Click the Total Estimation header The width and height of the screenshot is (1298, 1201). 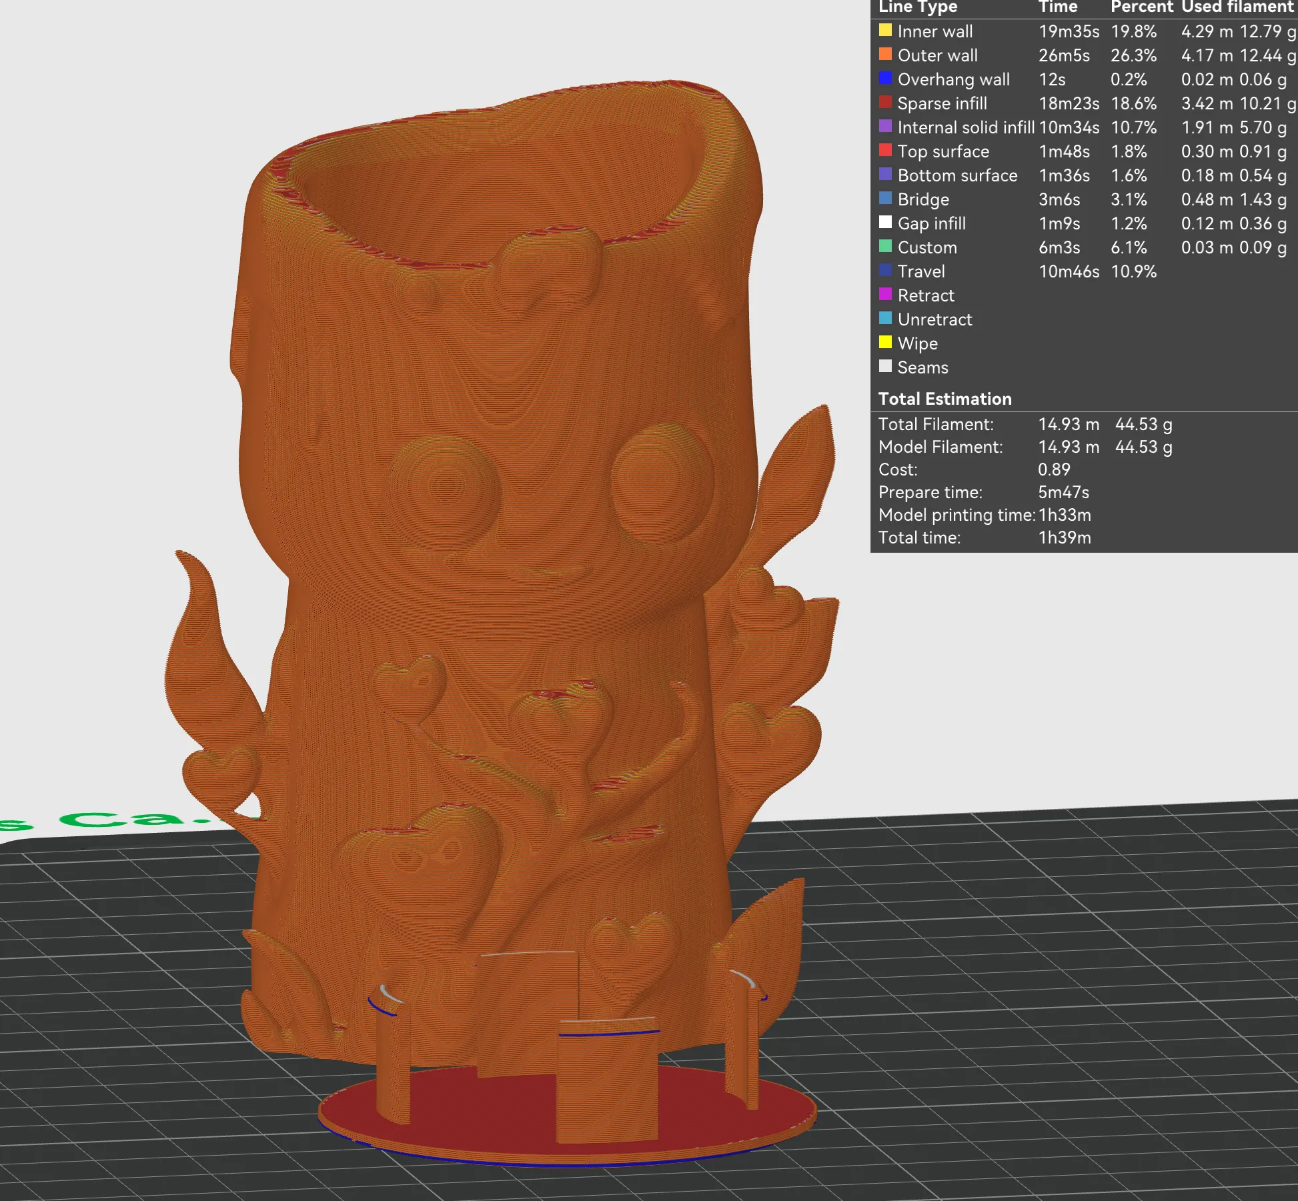pyautogui.click(x=944, y=399)
